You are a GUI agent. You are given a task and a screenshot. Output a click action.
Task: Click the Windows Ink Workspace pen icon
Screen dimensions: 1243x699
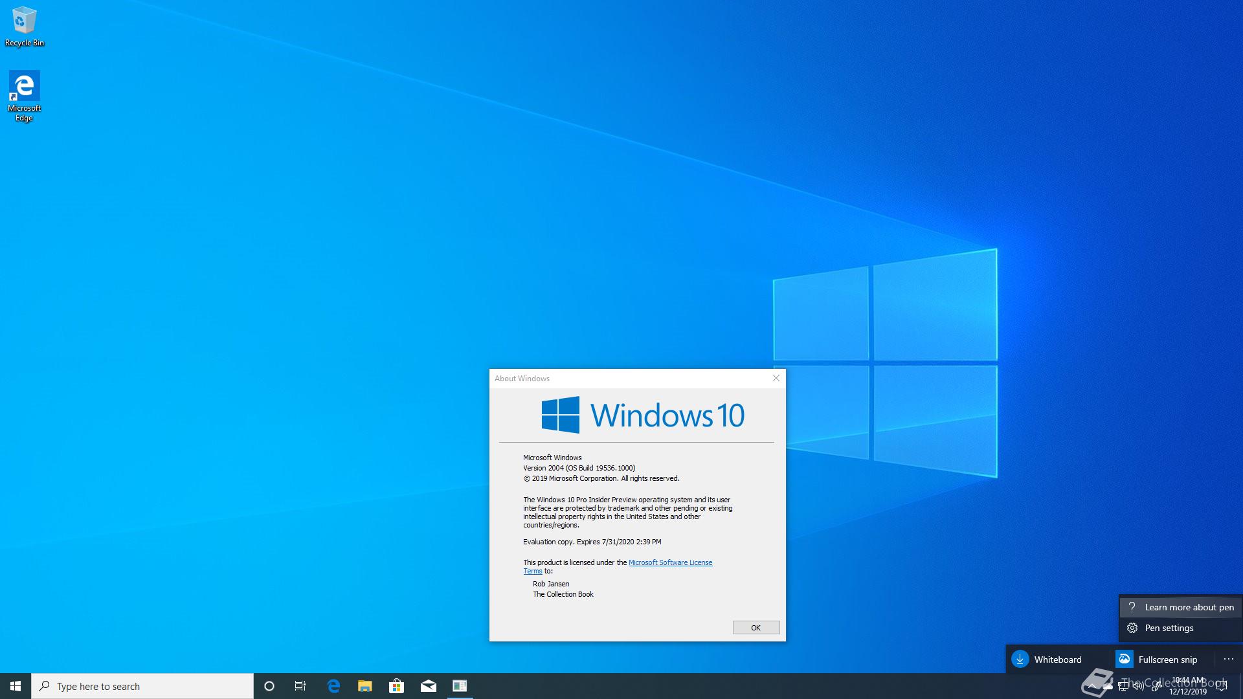1156,686
